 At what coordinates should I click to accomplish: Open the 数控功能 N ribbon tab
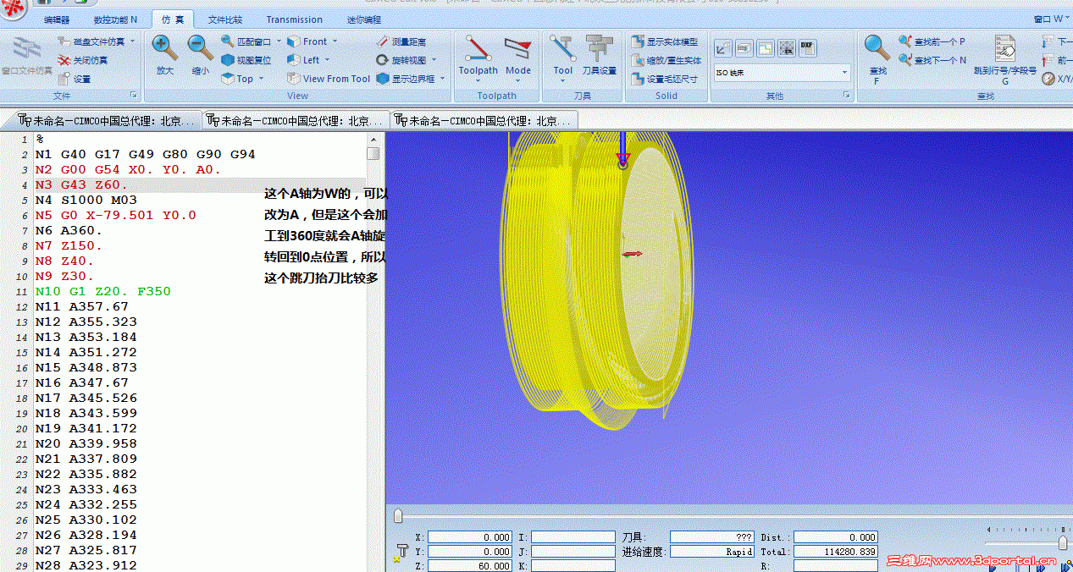point(114,19)
